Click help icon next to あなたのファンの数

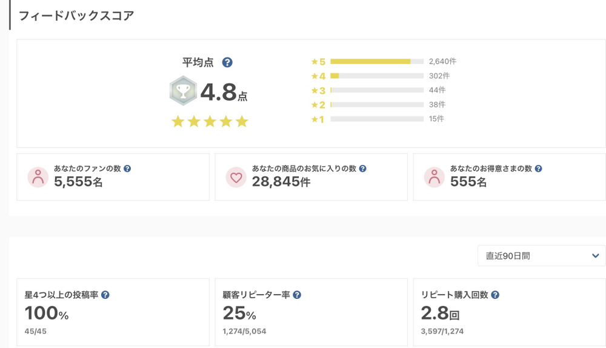[127, 169]
